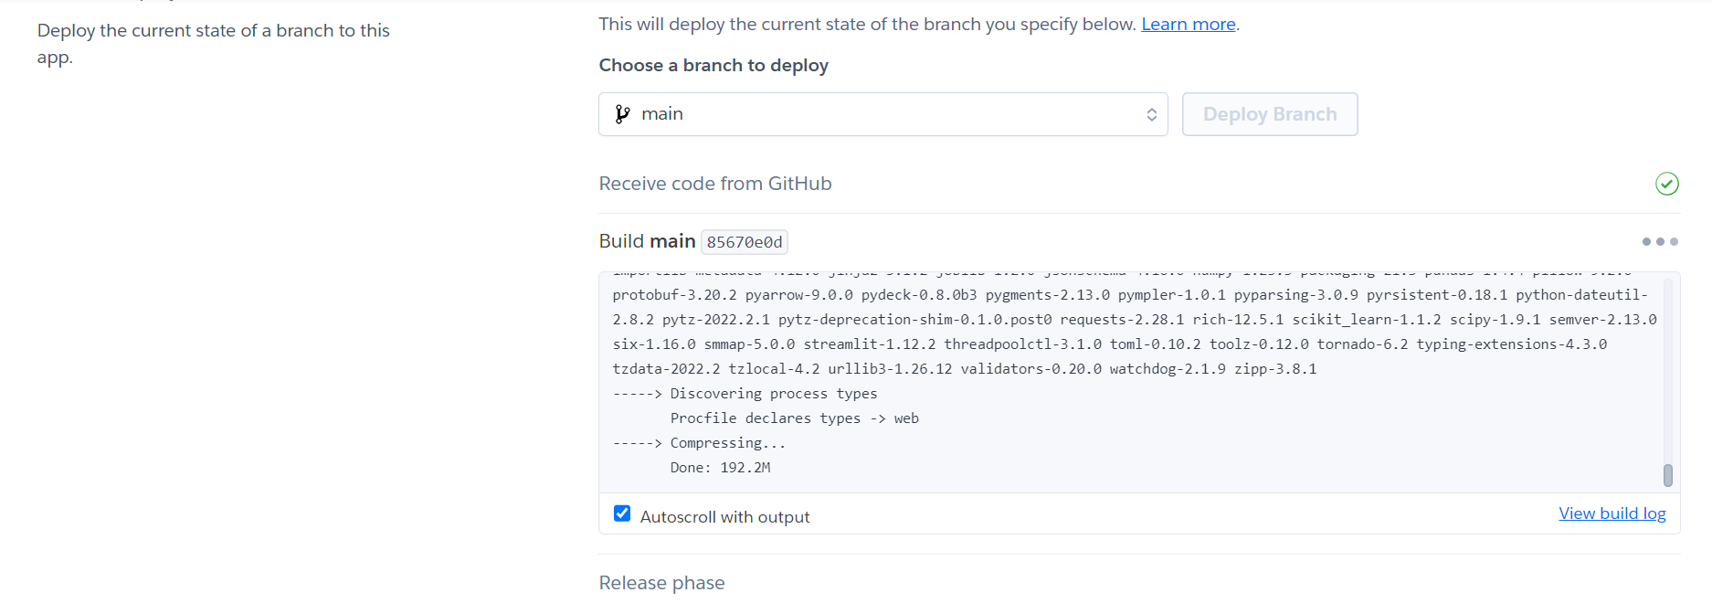Click the git branch icon beside main
1712x603 pixels.
622,114
